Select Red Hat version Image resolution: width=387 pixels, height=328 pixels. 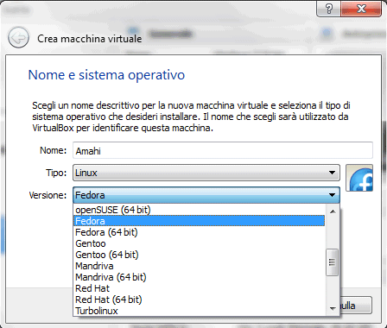pyautogui.click(x=200, y=288)
